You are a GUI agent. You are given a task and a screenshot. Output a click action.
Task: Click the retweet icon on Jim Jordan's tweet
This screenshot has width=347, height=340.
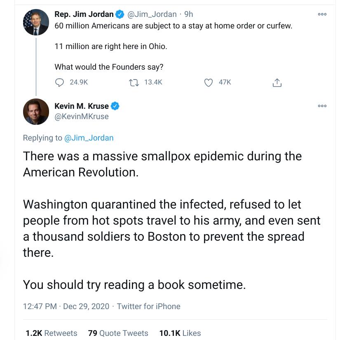[x=134, y=83]
